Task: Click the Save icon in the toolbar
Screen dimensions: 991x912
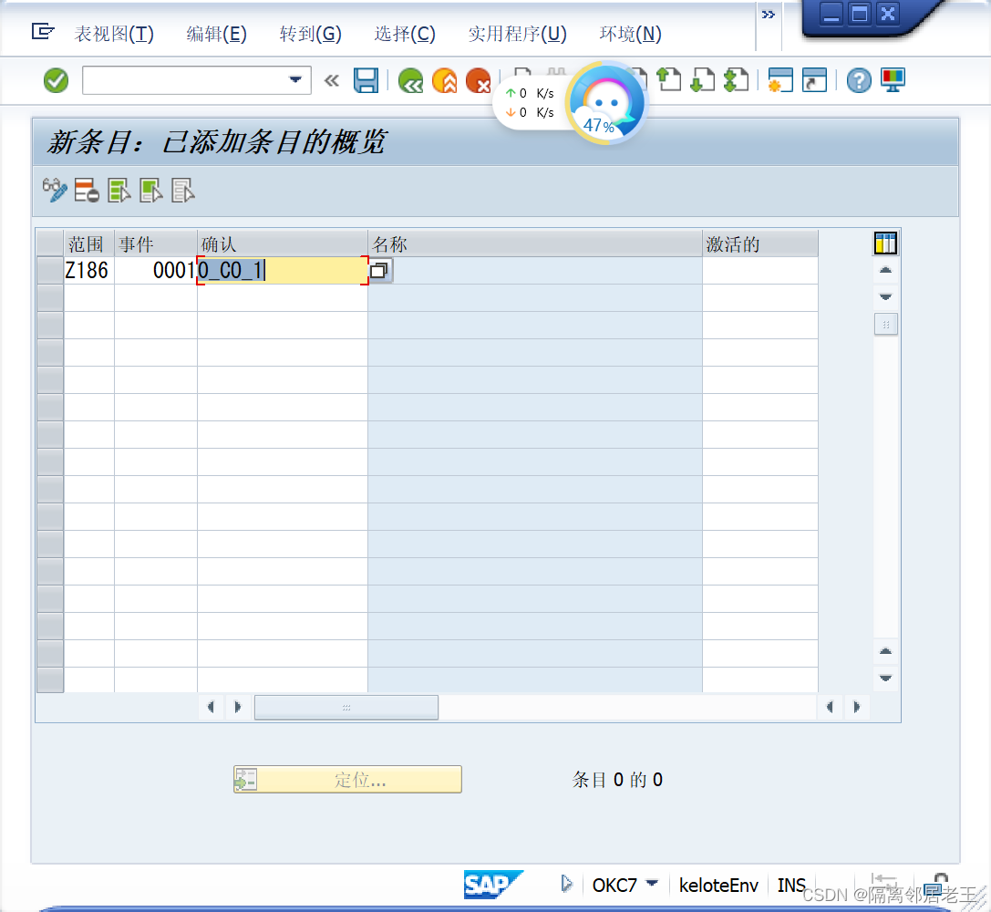Action: click(x=366, y=80)
